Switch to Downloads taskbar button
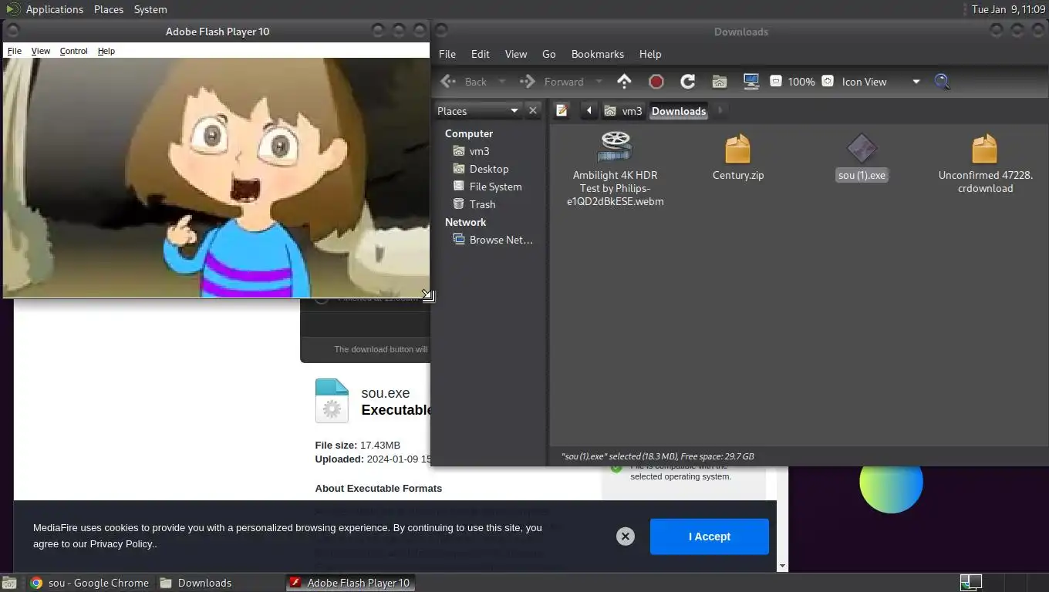The height and width of the screenshot is (592, 1049). [x=196, y=583]
